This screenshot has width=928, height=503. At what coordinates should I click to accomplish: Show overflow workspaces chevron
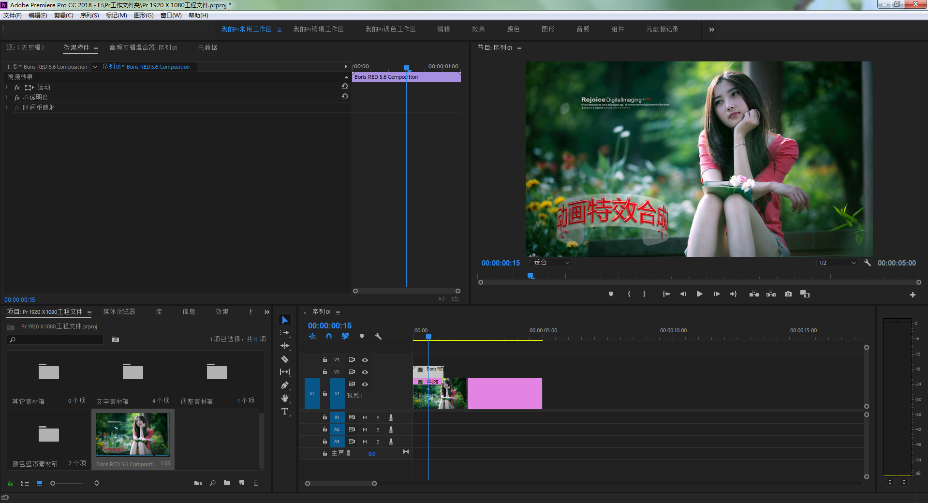click(x=711, y=30)
